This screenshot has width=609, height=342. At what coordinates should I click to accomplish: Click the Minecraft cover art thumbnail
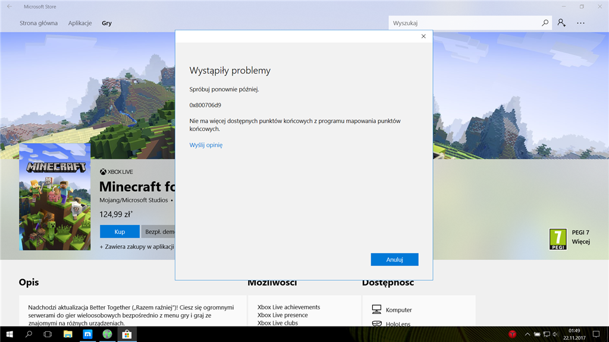[55, 197]
